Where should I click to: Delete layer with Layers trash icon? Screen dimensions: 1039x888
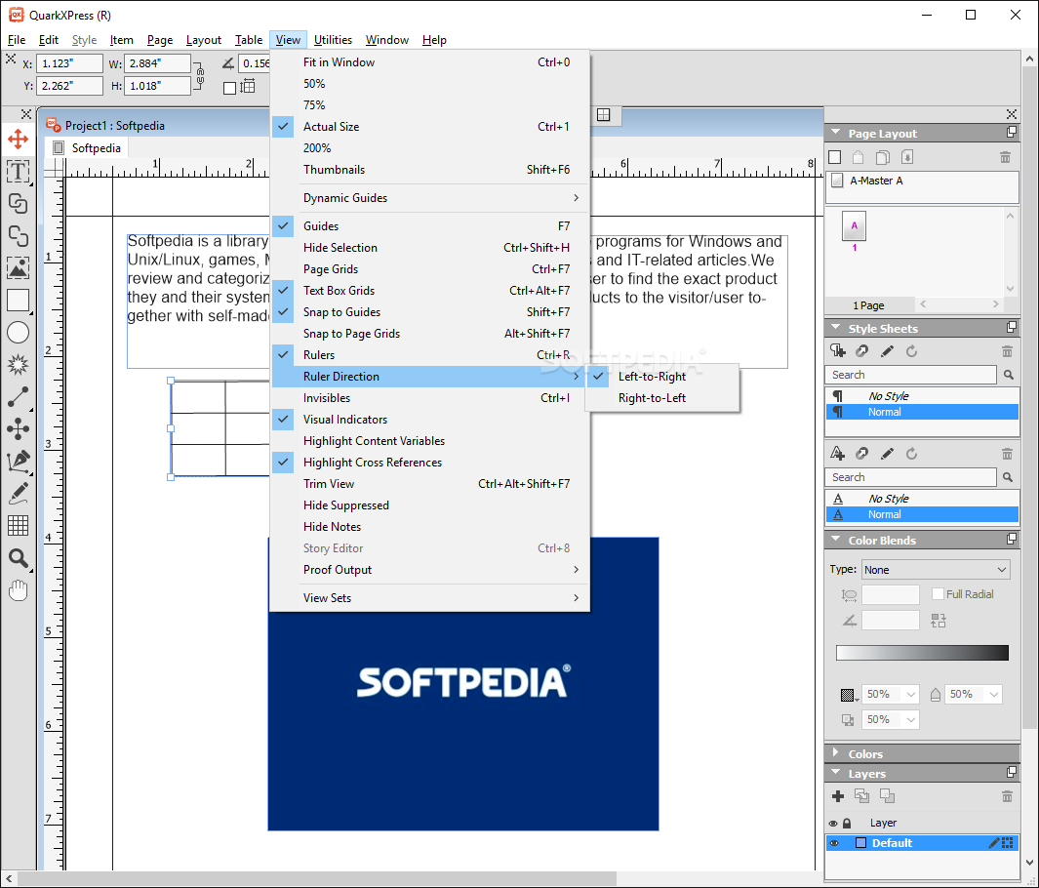coord(1007,796)
